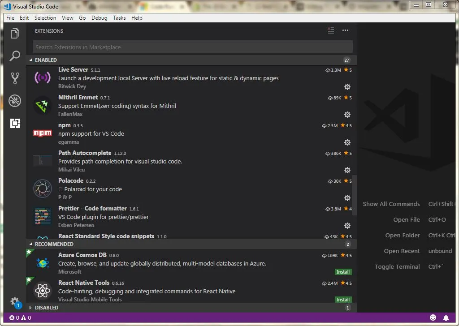
Task: Open Manage gear for Mithril Emmet extension
Action: 347,115
